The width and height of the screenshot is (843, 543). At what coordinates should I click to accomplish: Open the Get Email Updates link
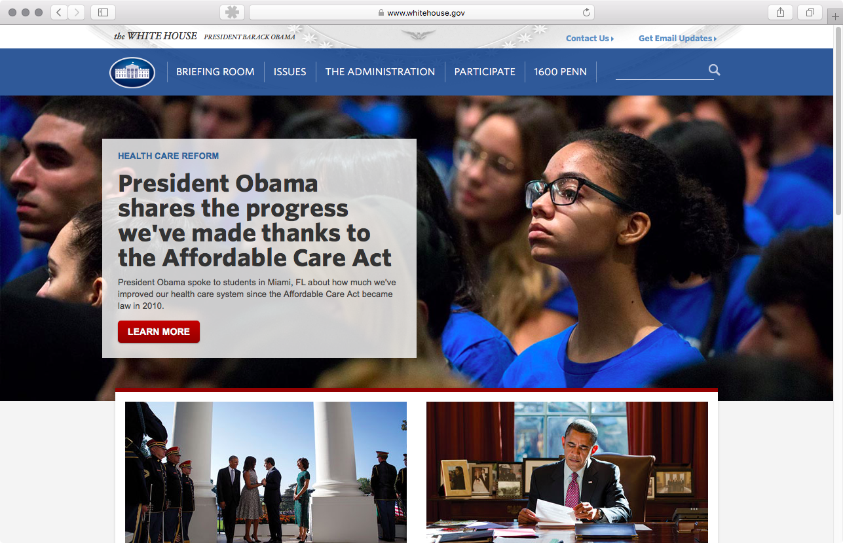(x=677, y=39)
